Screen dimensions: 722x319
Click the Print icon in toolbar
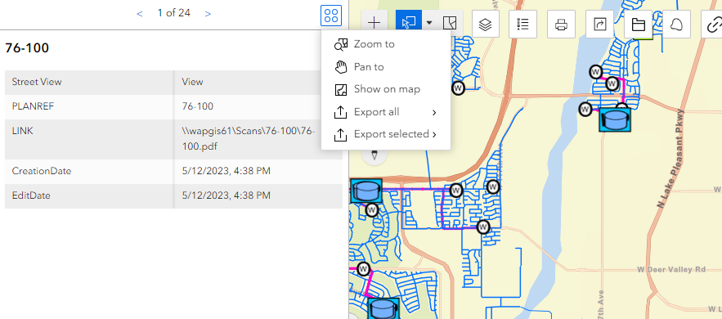click(x=561, y=24)
